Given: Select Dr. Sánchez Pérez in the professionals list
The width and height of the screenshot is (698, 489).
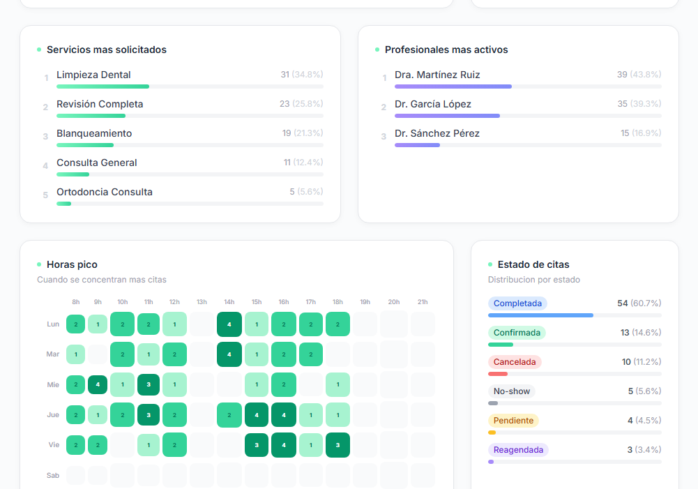Looking at the screenshot, I should point(437,133).
